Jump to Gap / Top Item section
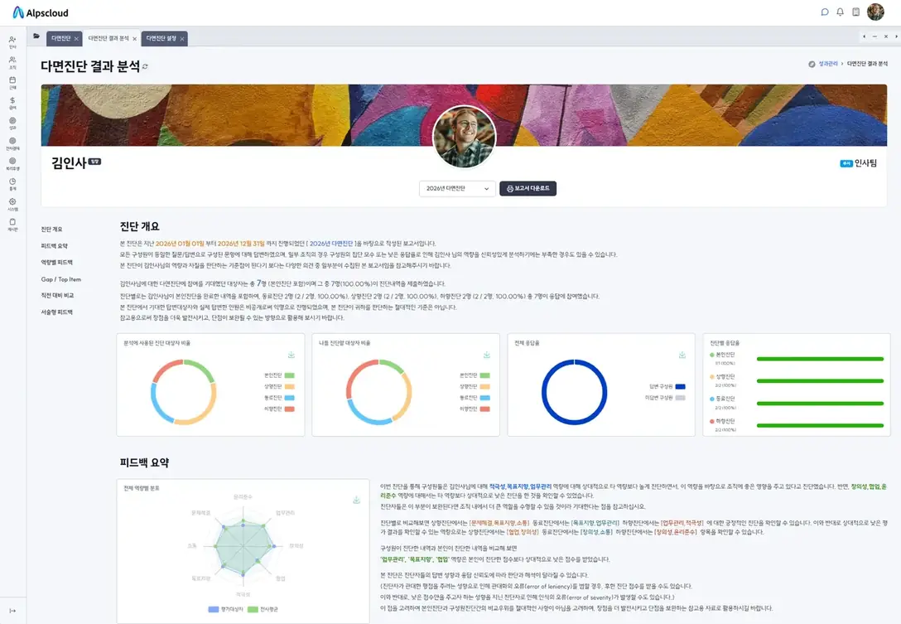901x624 pixels. click(61, 279)
